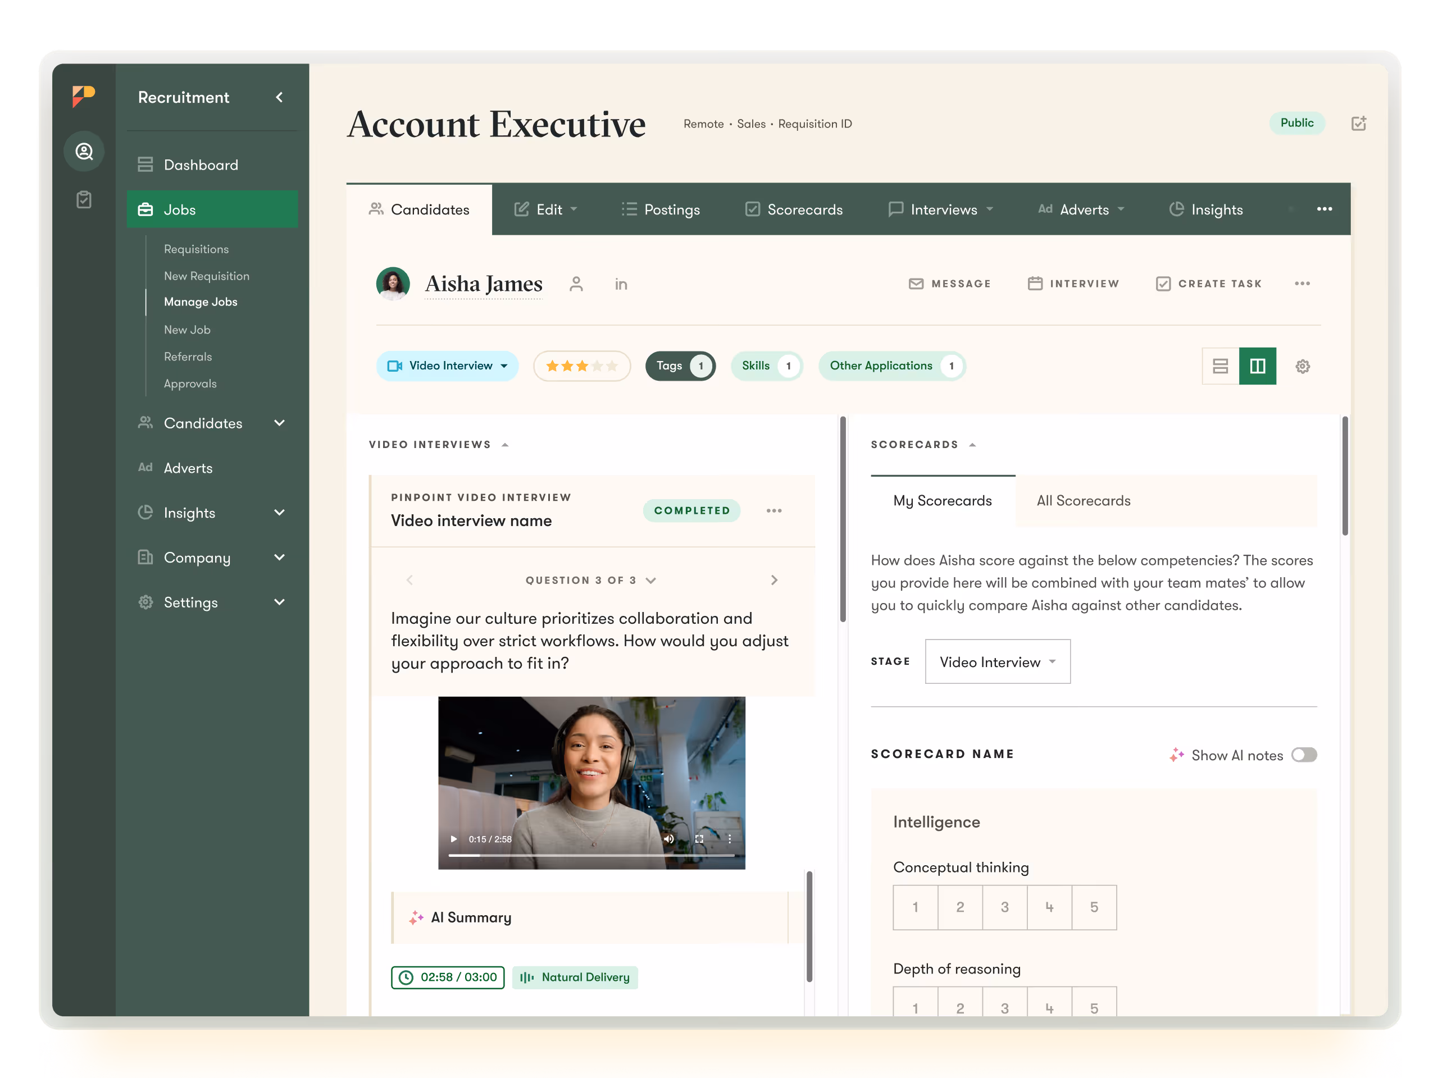Rate Depth of reasoning as 2

[x=960, y=1002]
